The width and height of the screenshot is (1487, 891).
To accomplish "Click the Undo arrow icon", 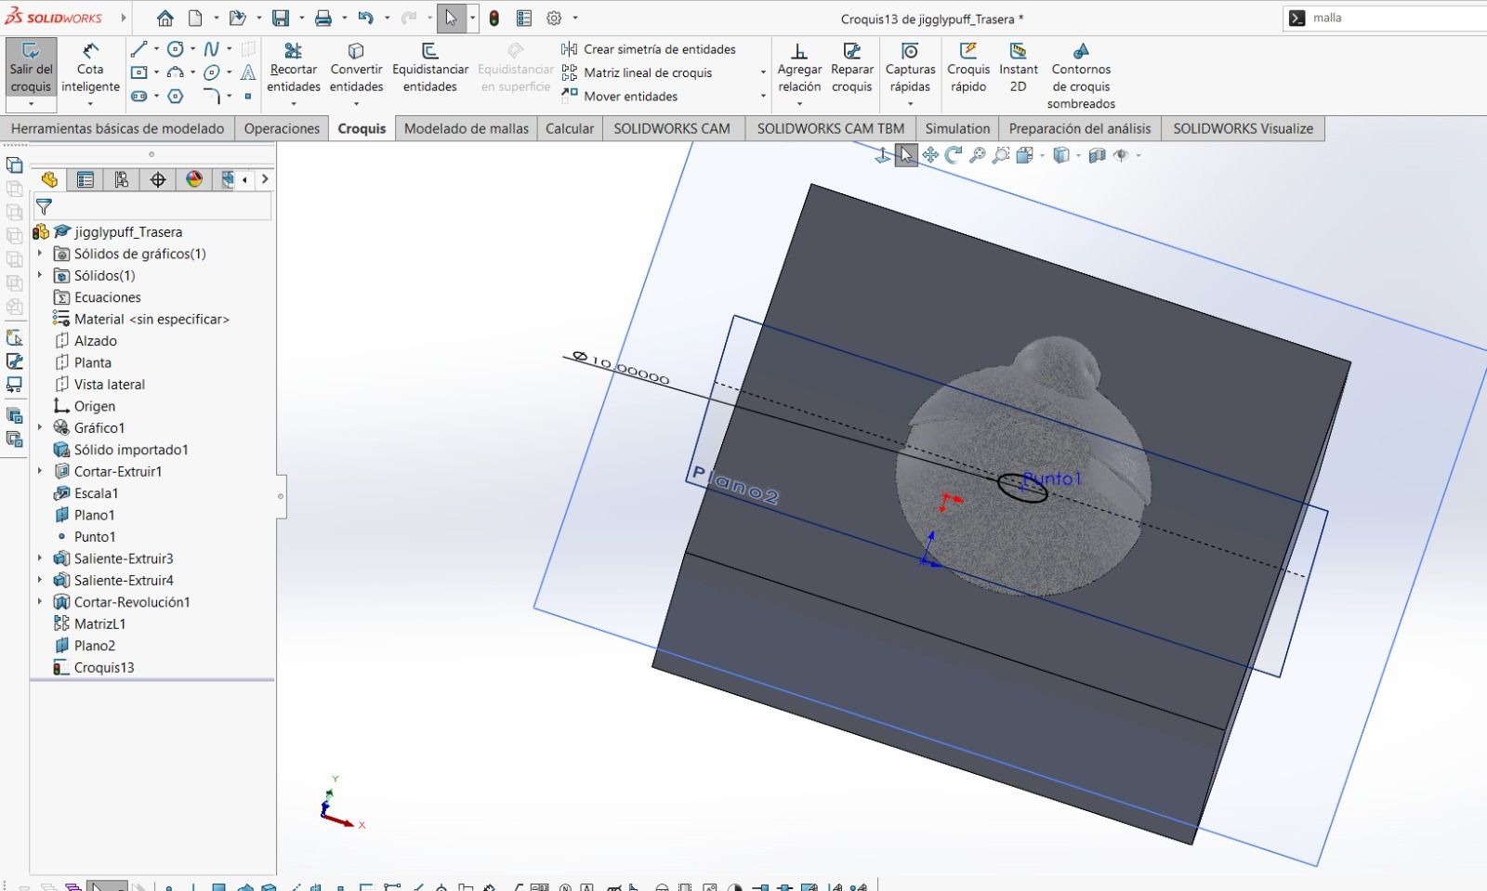I will [365, 18].
